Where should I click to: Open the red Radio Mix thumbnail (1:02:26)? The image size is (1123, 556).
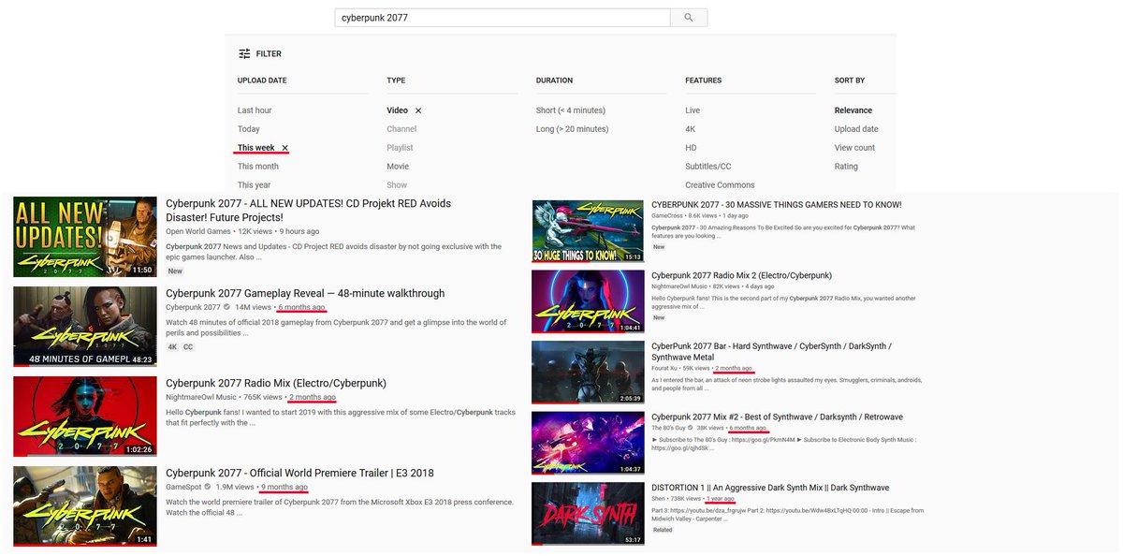pos(85,417)
